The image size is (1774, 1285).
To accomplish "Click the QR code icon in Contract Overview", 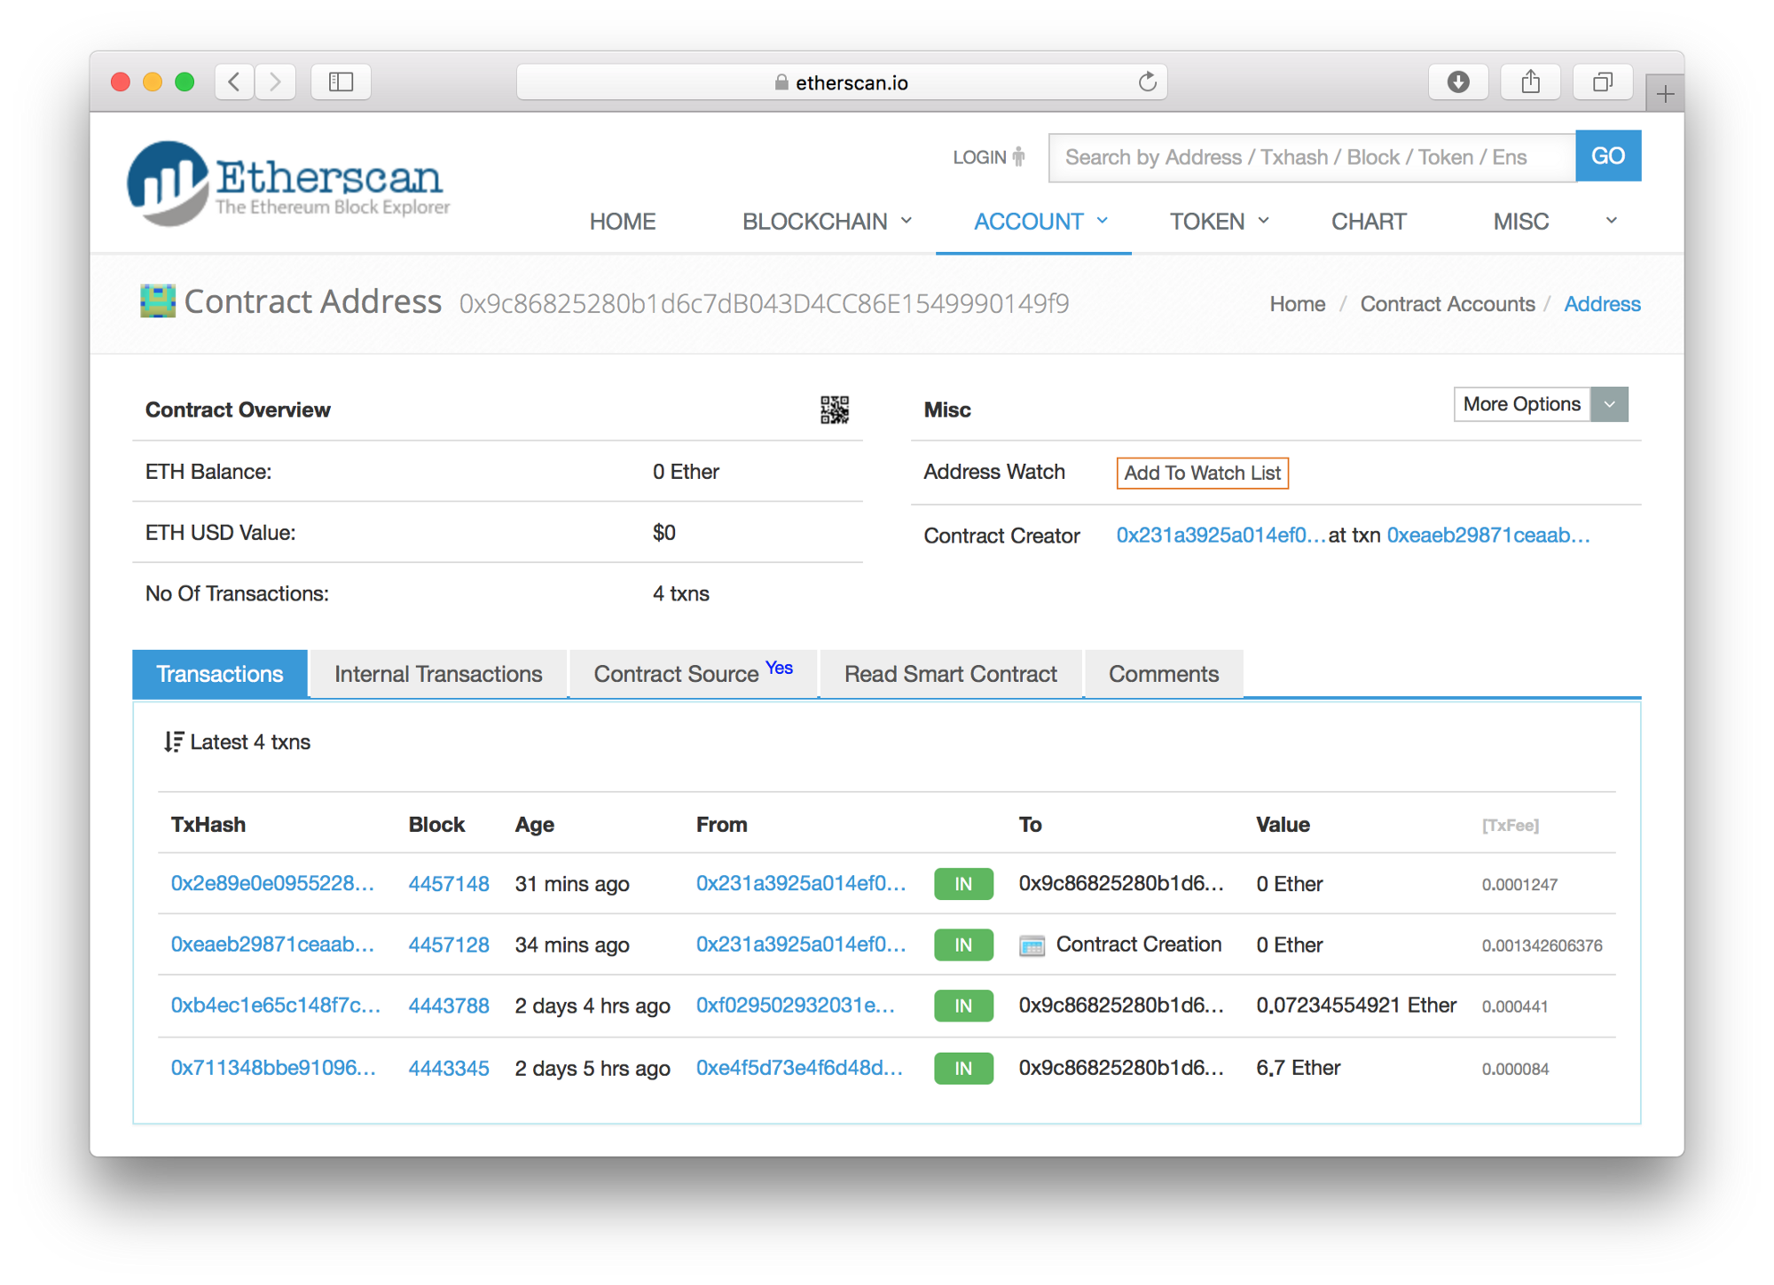I will click(x=834, y=410).
